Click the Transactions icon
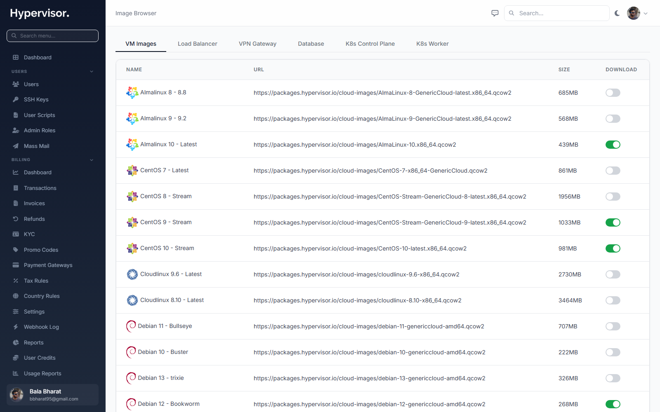This screenshot has height=412, width=660. (x=16, y=188)
